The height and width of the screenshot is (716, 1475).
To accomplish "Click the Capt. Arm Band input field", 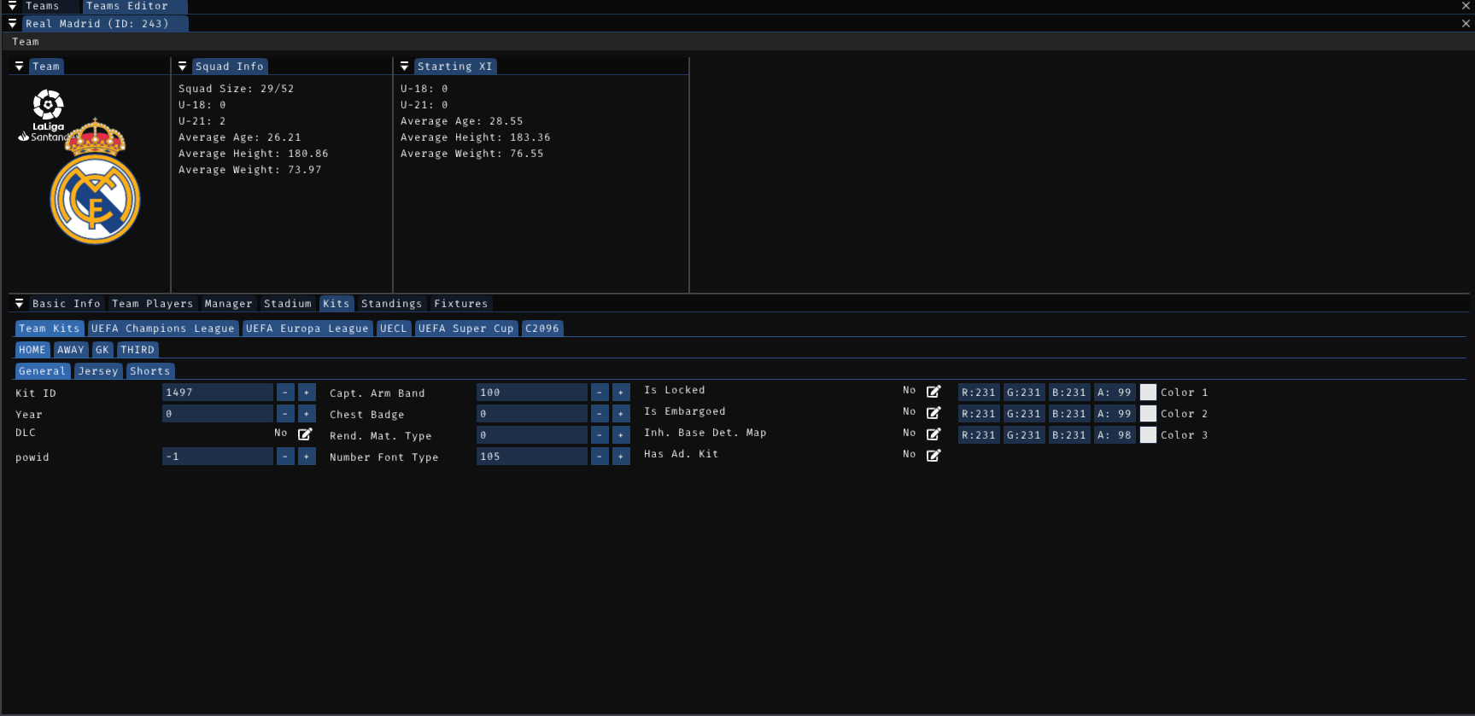I will pyautogui.click(x=532, y=393).
